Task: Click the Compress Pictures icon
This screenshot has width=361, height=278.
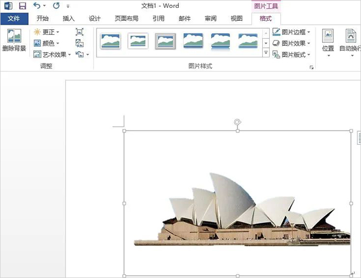Action: [x=80, y=32]
